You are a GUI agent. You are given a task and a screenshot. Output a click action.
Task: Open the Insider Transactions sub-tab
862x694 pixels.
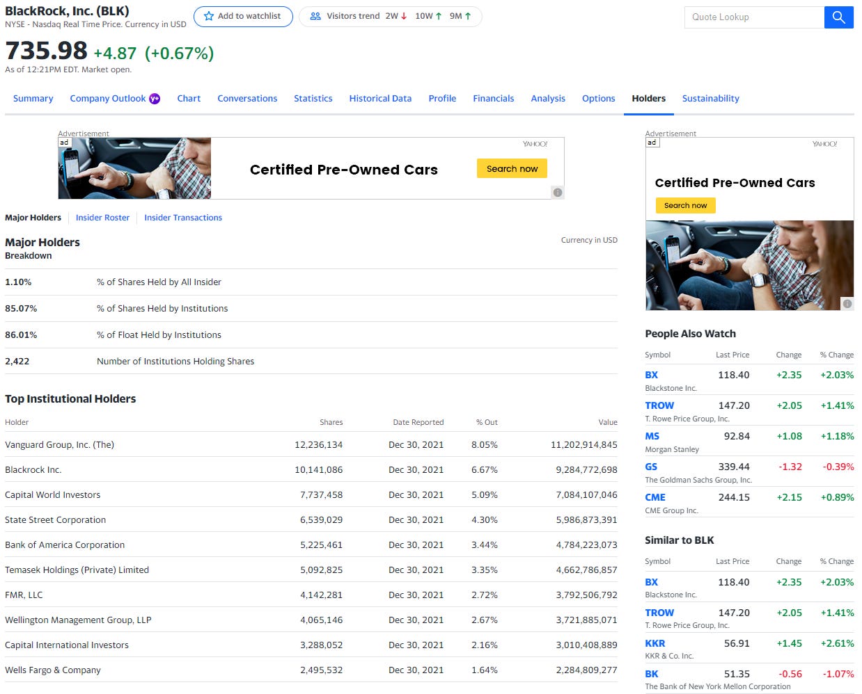click(x=183, y=218)
